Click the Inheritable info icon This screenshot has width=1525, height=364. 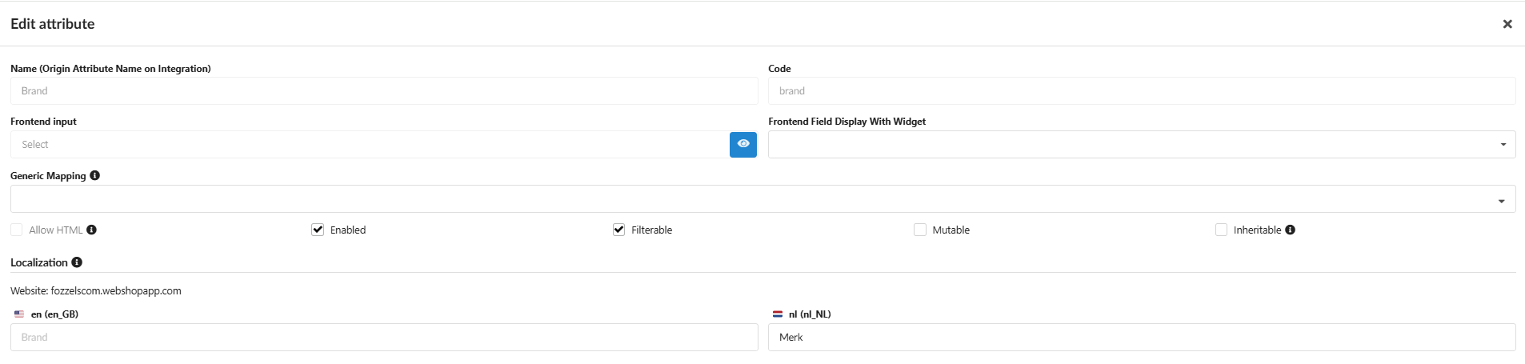1290,230
